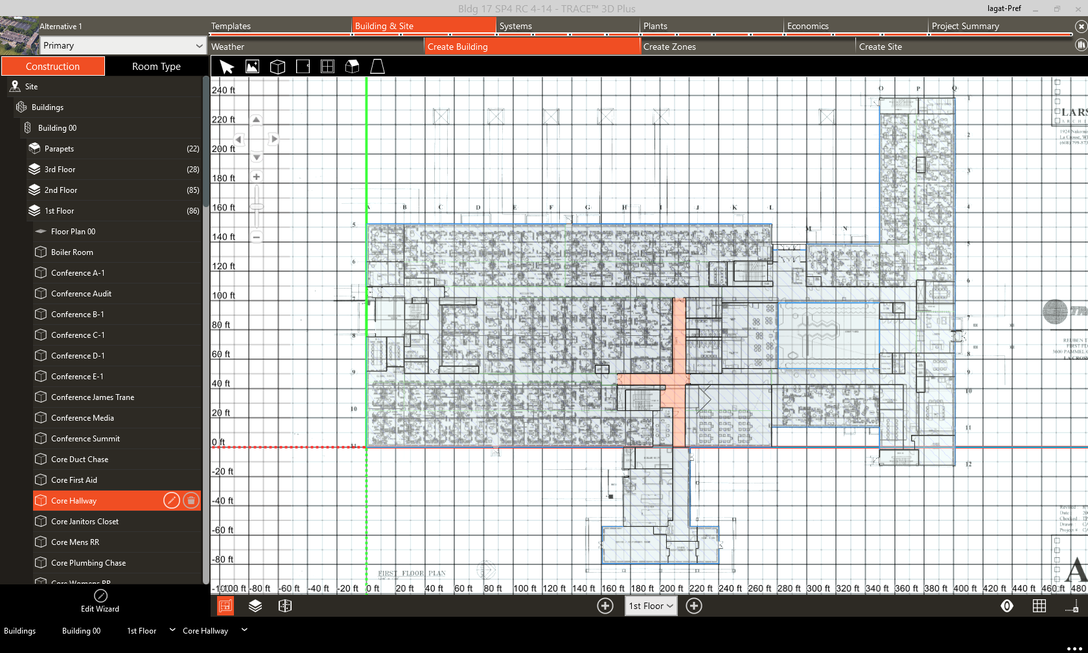Click the zoom-in plus on the slider control

coord(256,176)
